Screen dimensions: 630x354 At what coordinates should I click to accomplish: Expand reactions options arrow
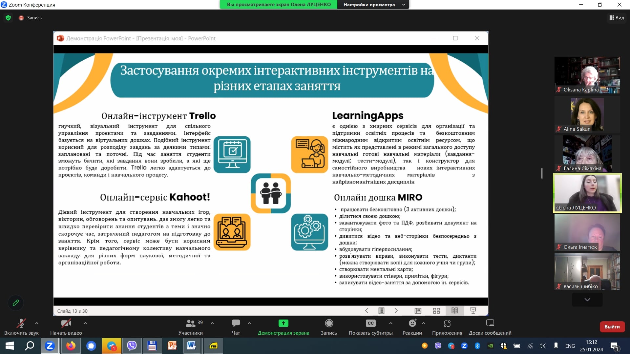coord(424,323)
